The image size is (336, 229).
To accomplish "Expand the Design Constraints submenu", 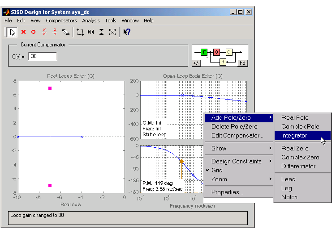I will pyautogui.click(x=239, y=161).
